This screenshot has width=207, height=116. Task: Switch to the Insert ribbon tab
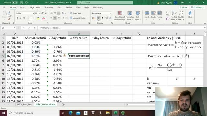pyautogui.click(x=22, y=7)
